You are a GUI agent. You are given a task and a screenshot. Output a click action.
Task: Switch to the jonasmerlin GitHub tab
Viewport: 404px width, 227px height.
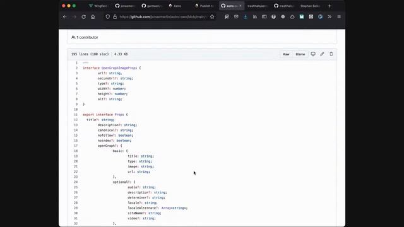125,6
